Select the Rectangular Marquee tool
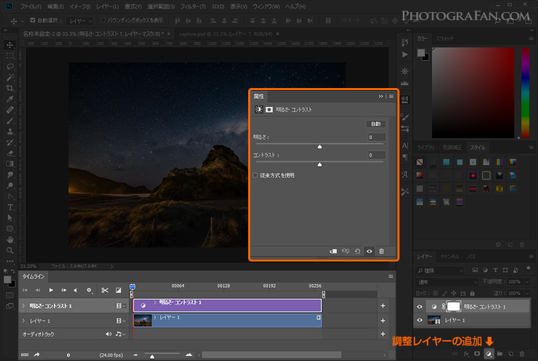Screen dimensions: 538x361 coord(10,56)
